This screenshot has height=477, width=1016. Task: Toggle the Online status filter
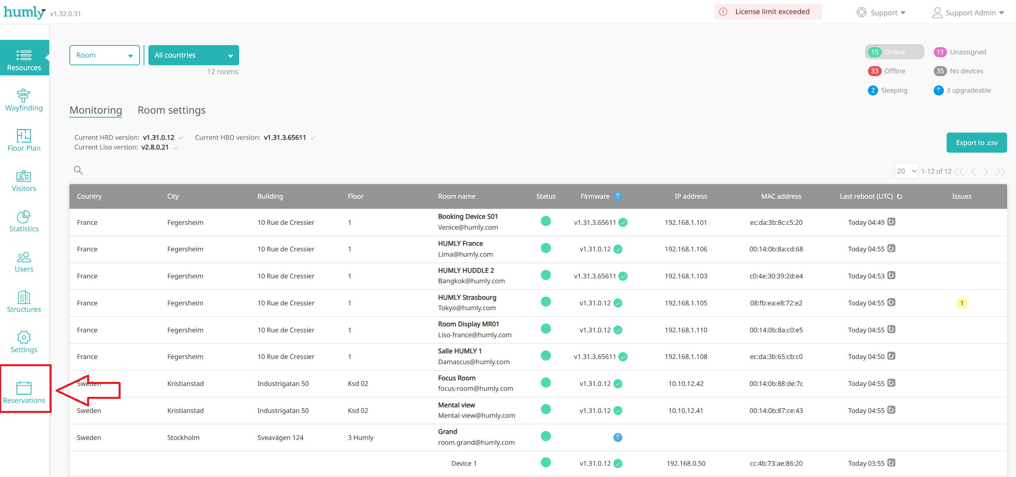point(894,52)
